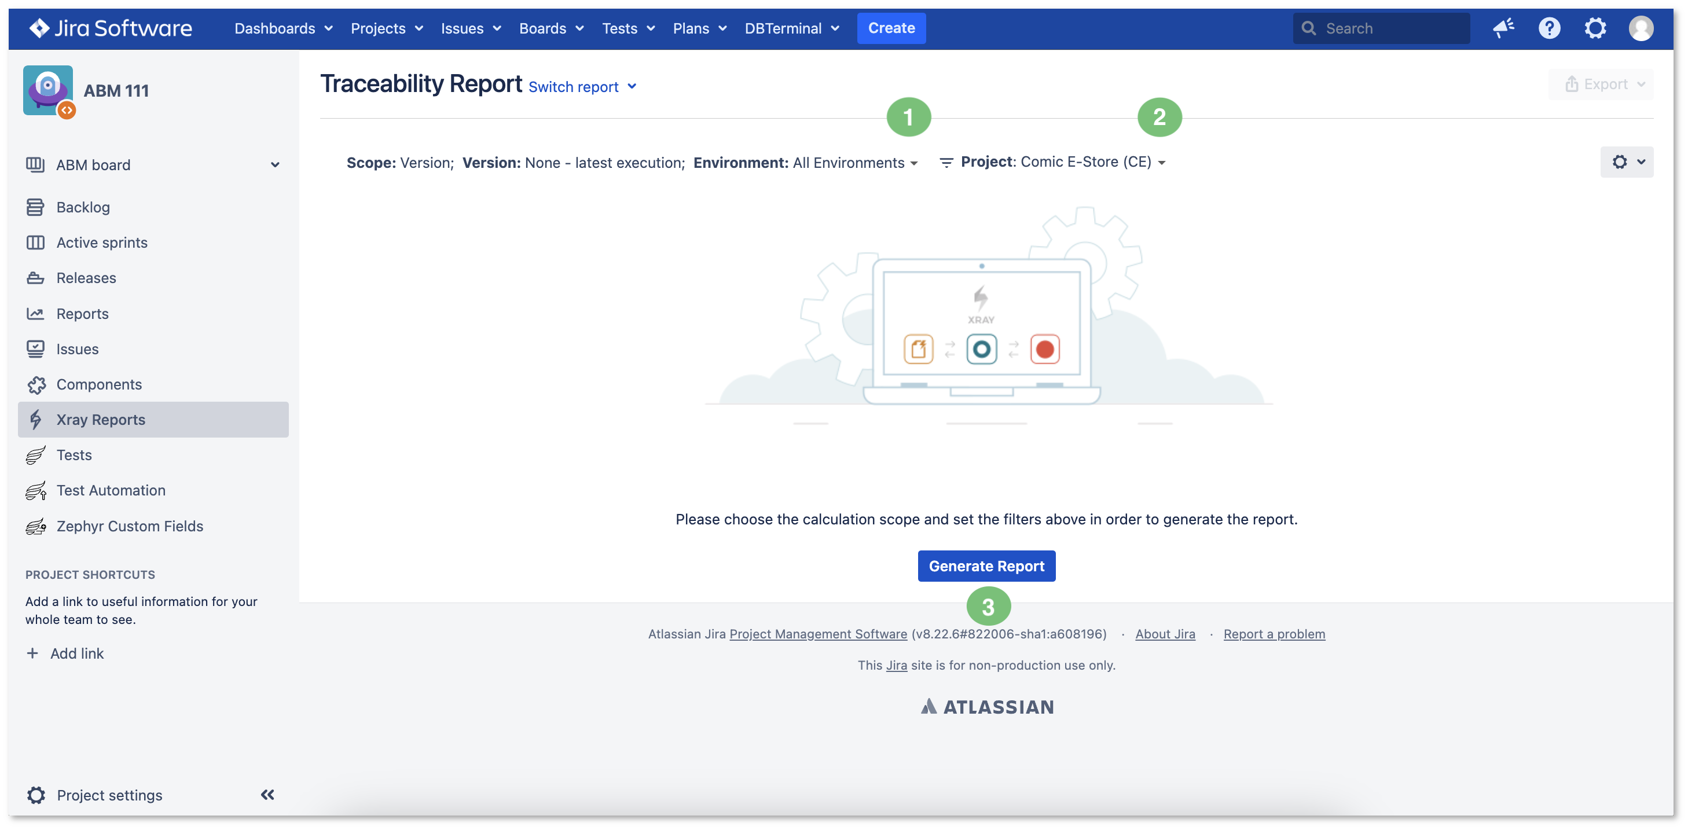Click the Xray Reports lightning icon
The height and width of the screenshot is (830, 1688).
pos(36,420)
